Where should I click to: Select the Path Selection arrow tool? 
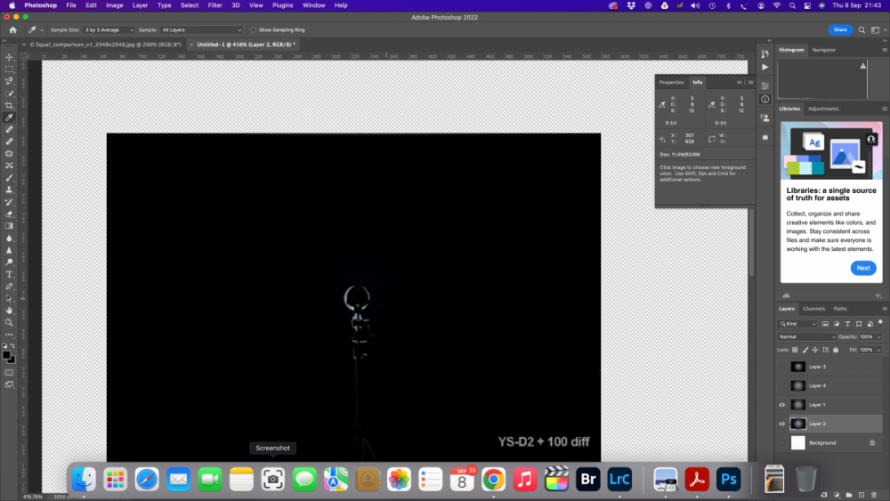click(x=9, y=298)
